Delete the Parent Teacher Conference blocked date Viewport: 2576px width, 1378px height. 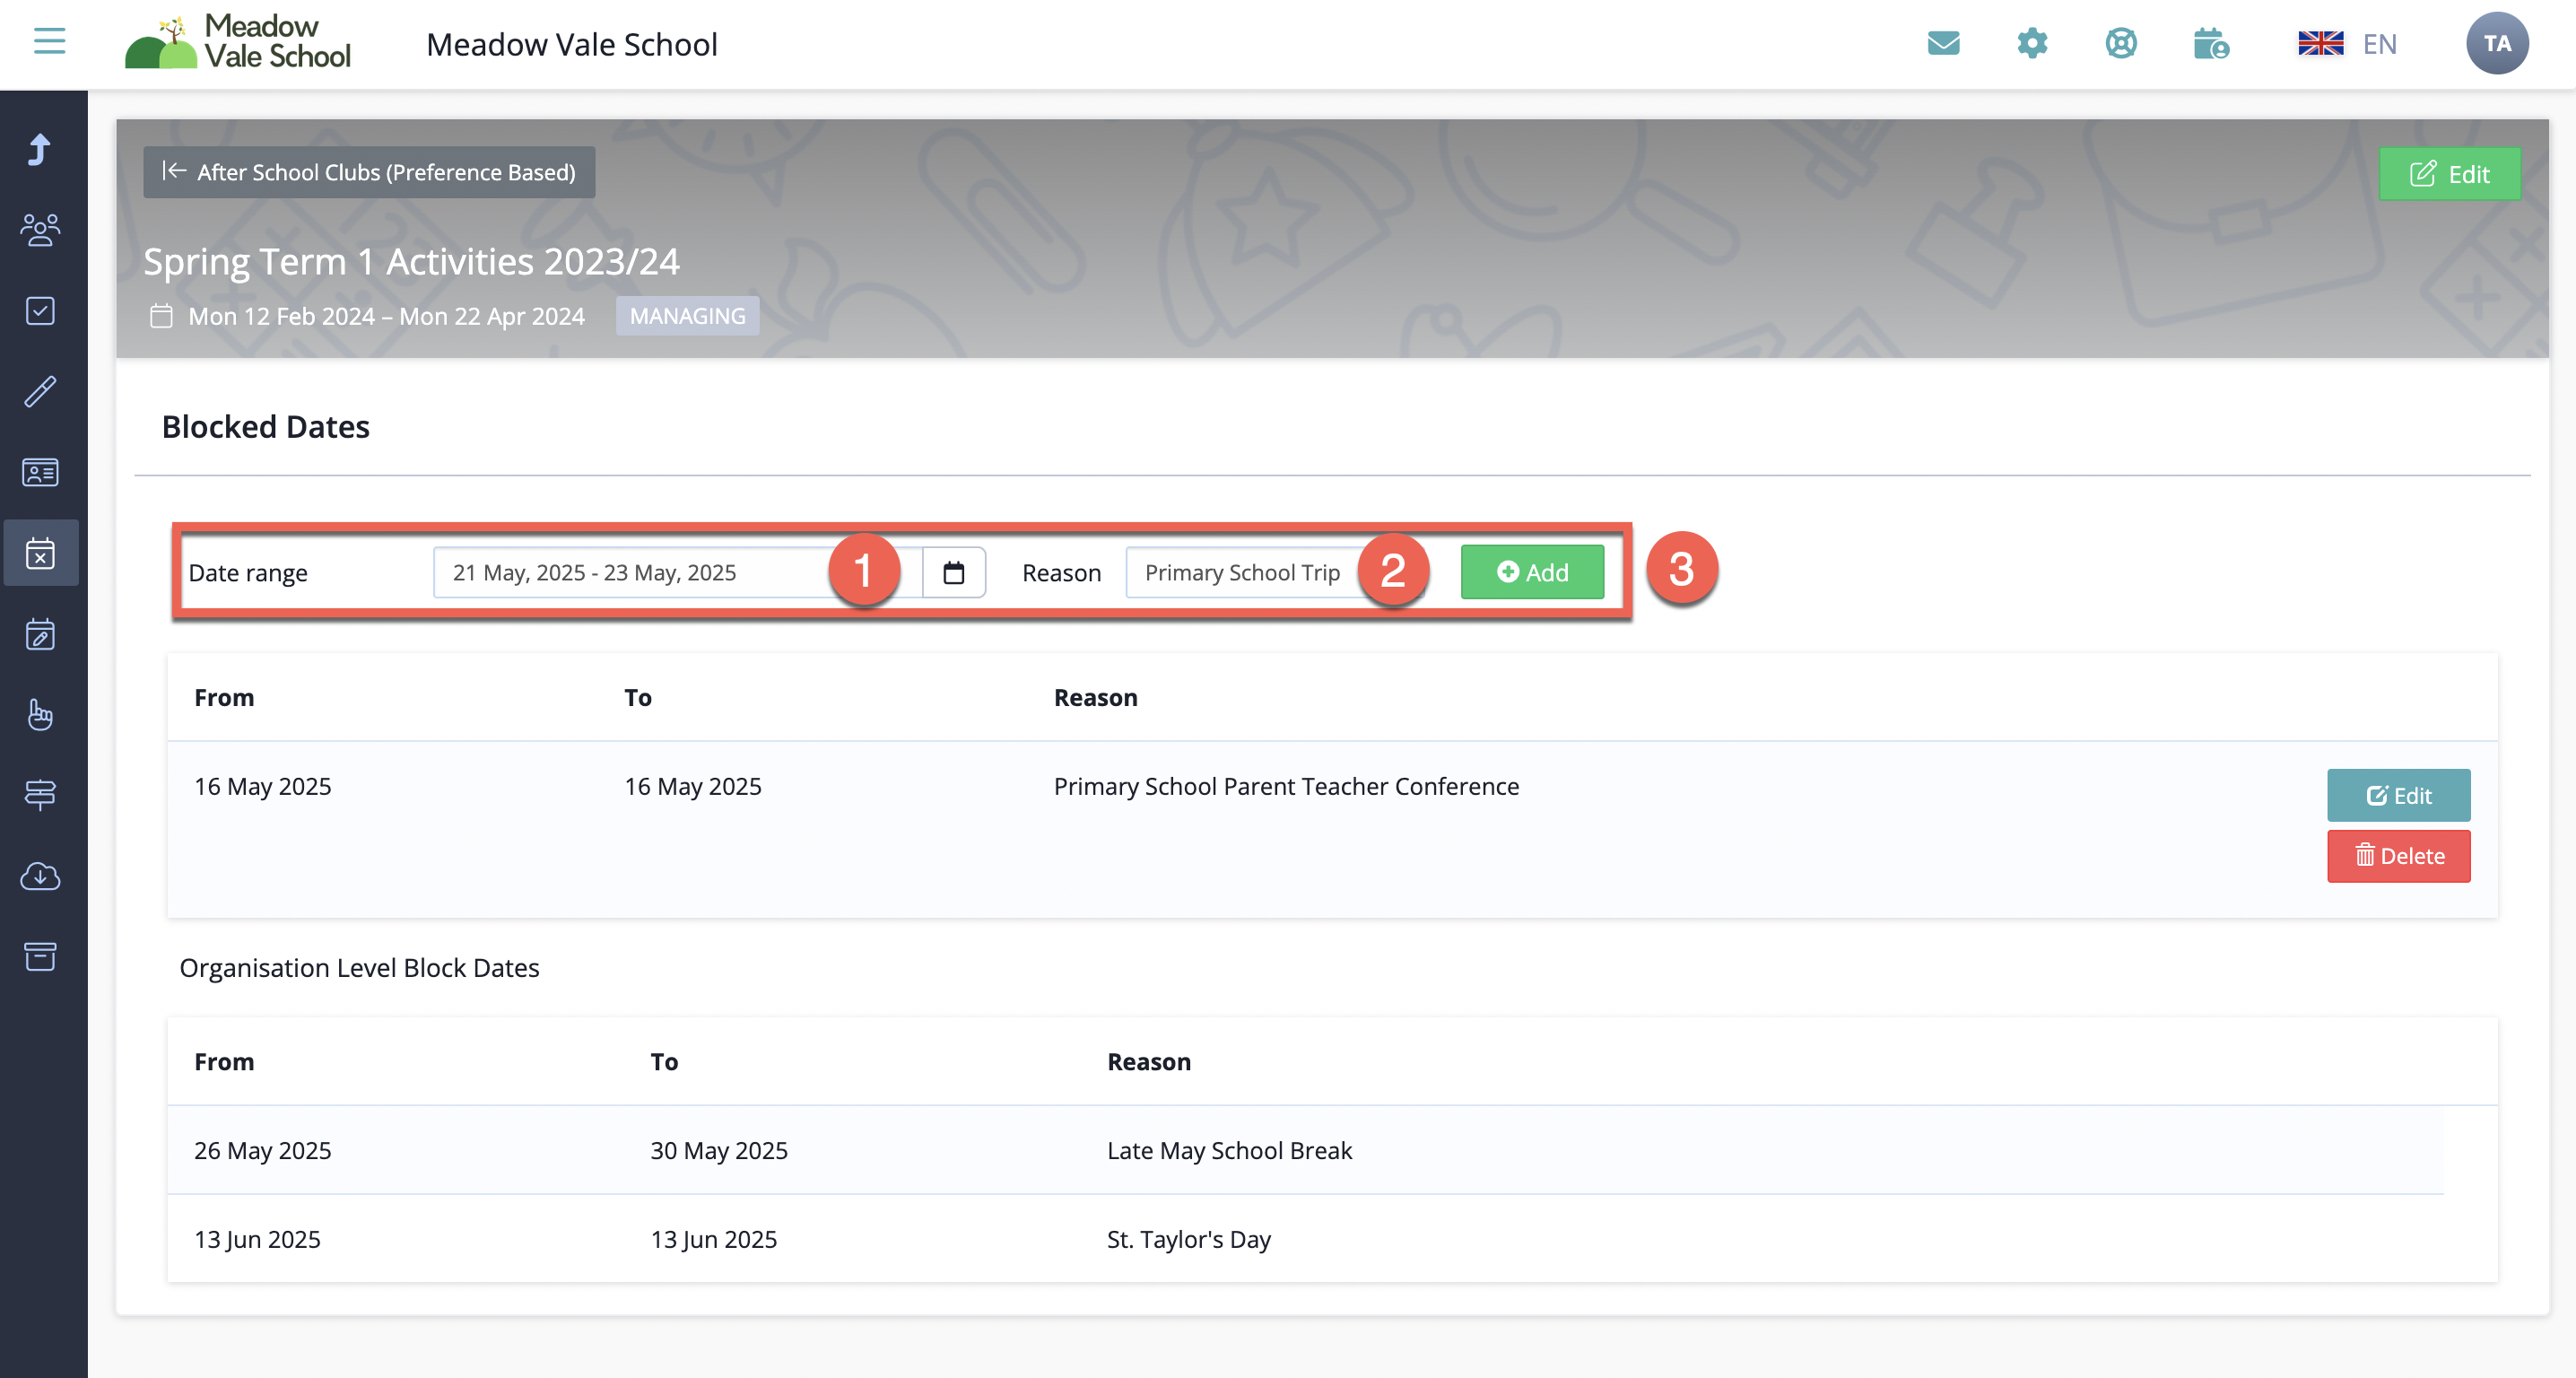[x=2398, y=856]
